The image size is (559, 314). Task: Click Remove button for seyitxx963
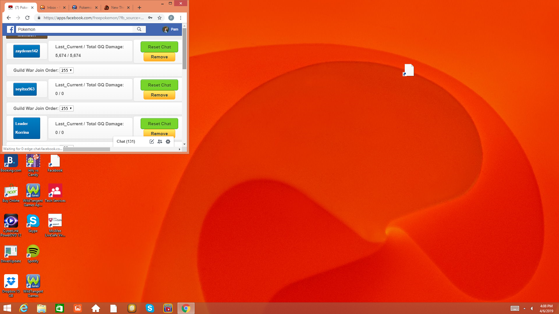pos(159,95)
